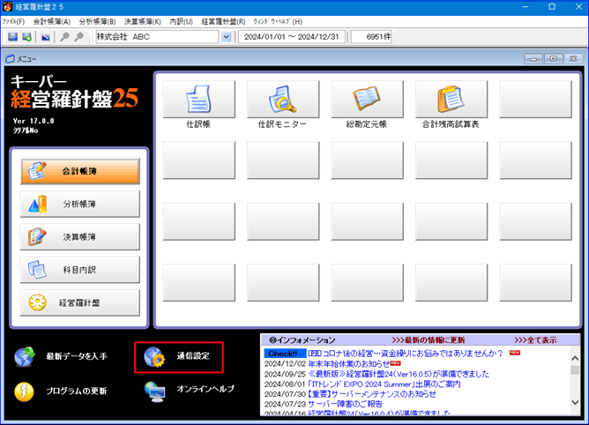Click the プログラムの更新 lightning icon
This screenshot has width=589, height=425.
click(24, 391)
